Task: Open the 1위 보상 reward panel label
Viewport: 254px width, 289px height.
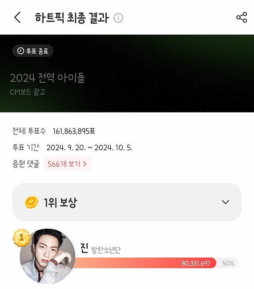Action: click(x=60, y=202)
